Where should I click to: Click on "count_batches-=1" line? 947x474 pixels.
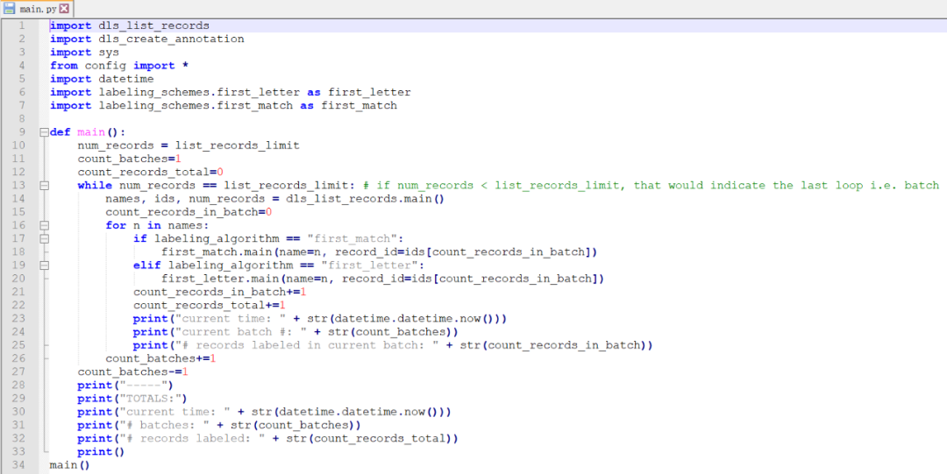[x=133, y=372]
